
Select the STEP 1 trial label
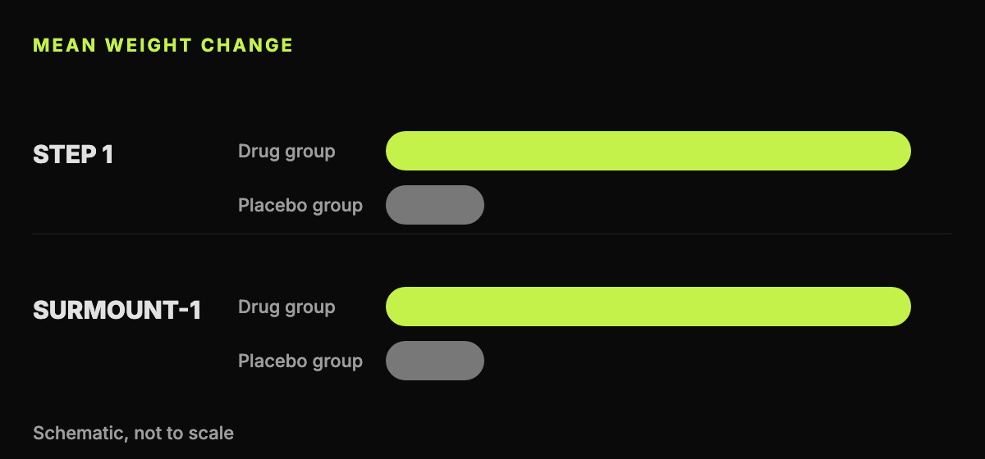[x=73, y=154]
